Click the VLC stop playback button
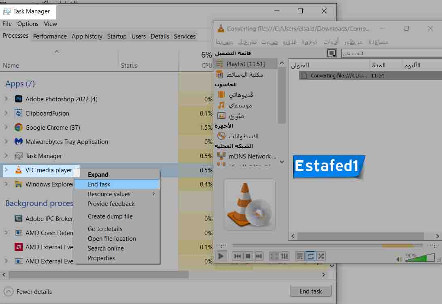 click(248, 256)
